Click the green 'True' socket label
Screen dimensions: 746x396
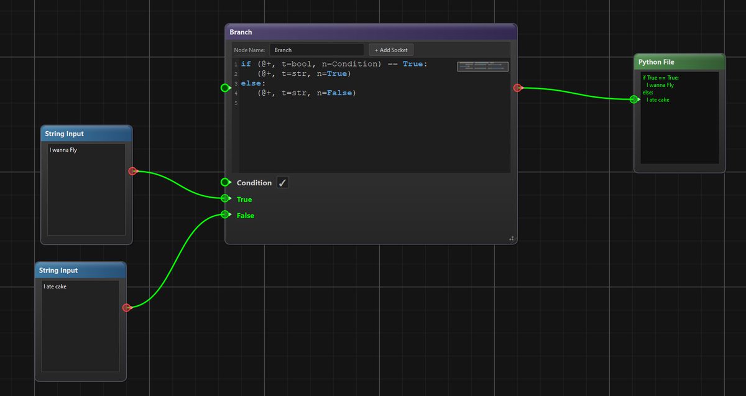[x=244, y=199]
